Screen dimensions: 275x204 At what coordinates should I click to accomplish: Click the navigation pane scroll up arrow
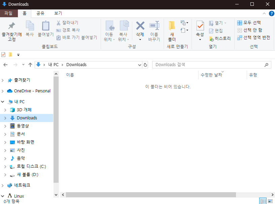pyautogui.click(x=56, y=74)
